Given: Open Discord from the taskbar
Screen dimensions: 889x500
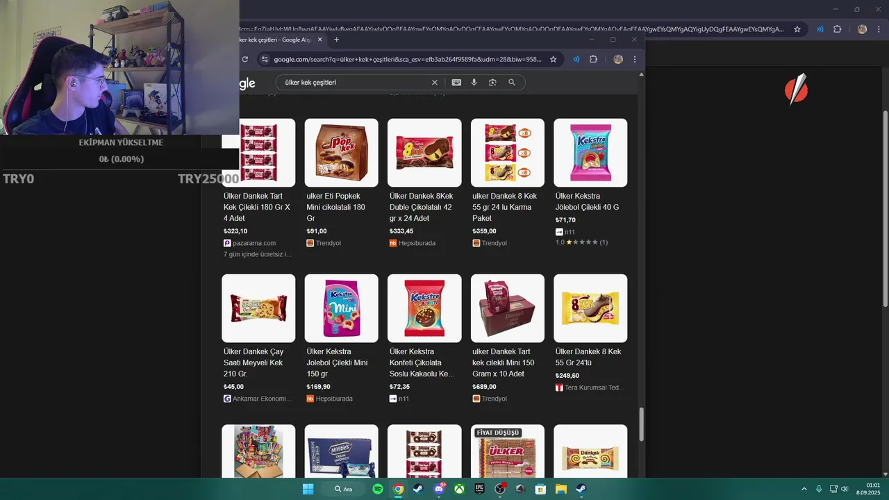Looking at the screenshot, I should coord(439,489).
